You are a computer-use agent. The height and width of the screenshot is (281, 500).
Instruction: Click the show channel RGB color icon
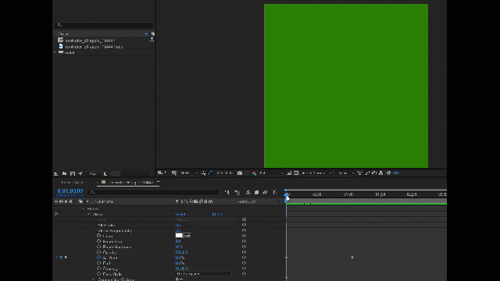[x=254, y=173]
